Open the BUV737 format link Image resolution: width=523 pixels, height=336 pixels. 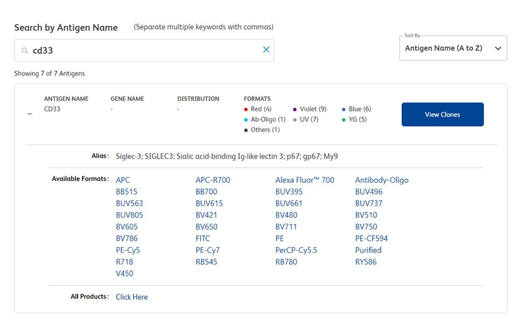[x=369, y=203]
